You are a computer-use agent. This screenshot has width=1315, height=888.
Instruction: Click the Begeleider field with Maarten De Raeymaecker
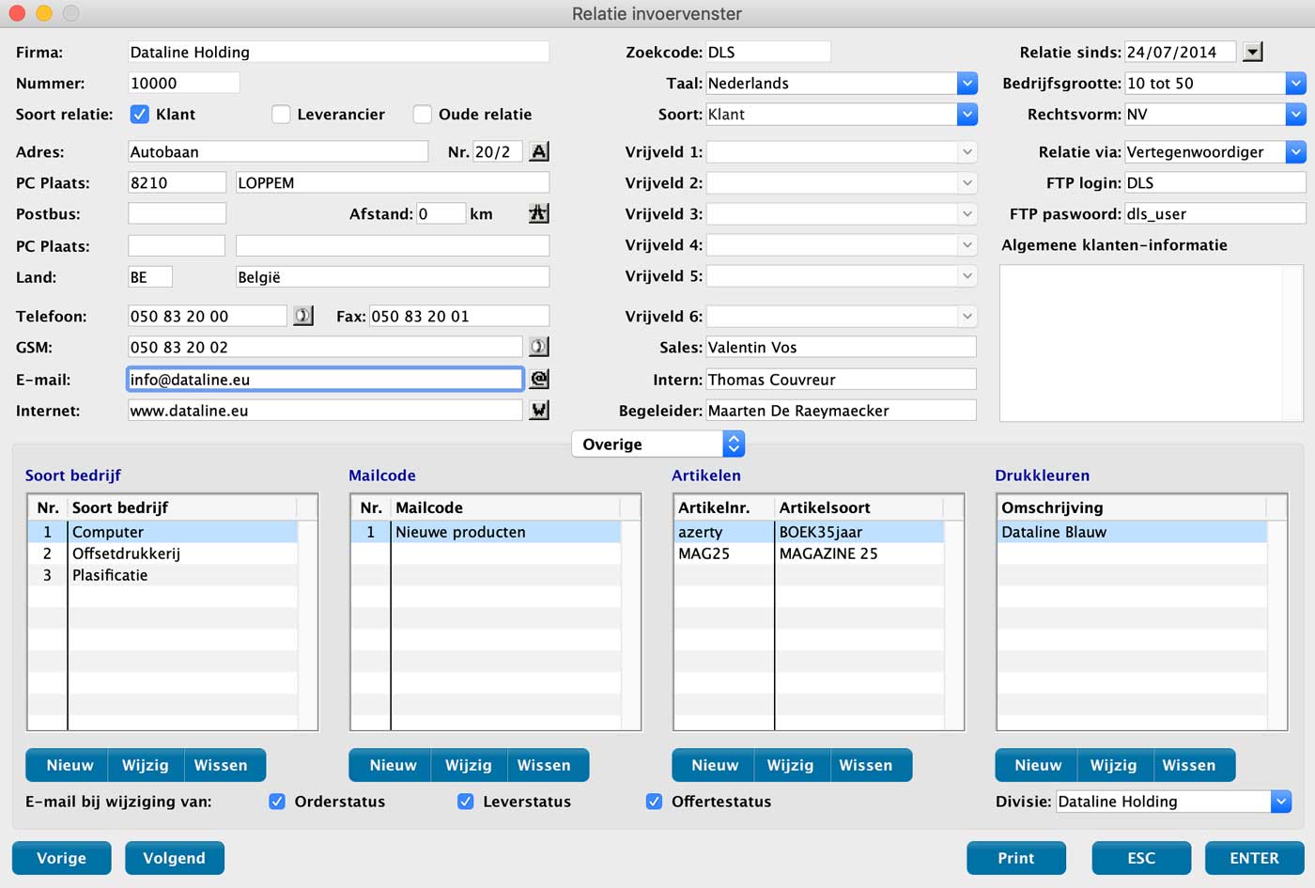click(841, 410)
